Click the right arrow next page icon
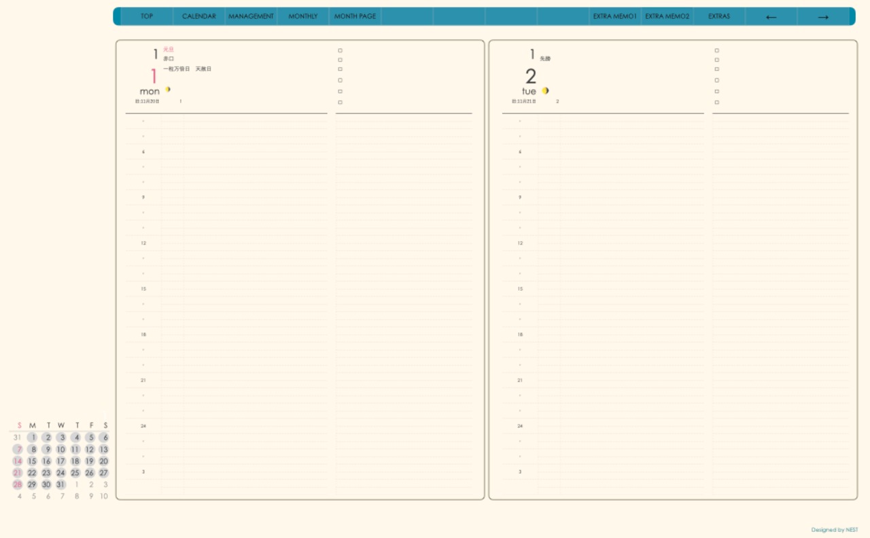870x538 pixels. pyautogui.click(x=823, y=17)
